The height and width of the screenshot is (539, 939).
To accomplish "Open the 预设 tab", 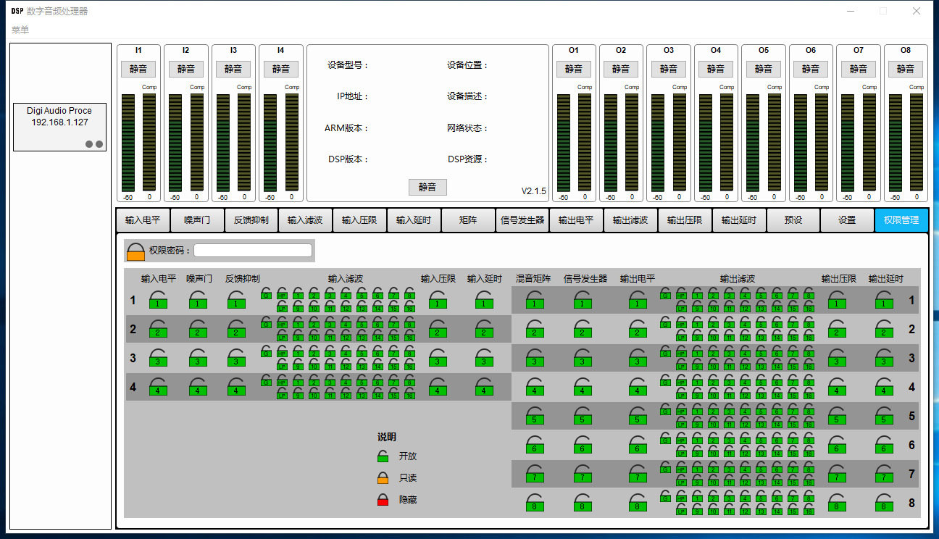I will tap(793, 220).
